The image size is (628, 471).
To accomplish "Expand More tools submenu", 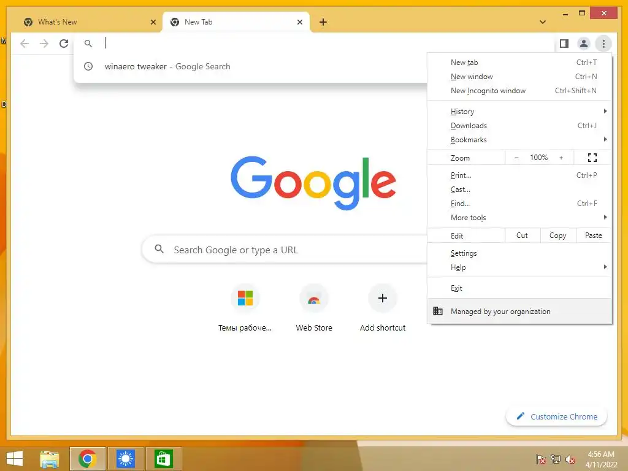I will click(x=519, y=218).
